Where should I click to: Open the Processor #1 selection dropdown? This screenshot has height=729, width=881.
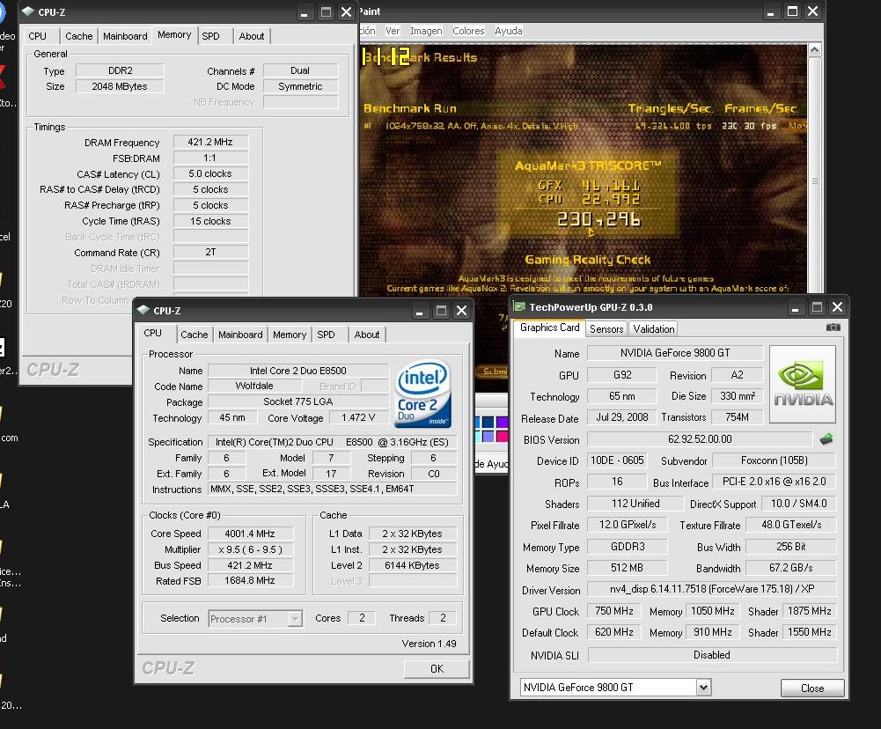coord(295,619)
